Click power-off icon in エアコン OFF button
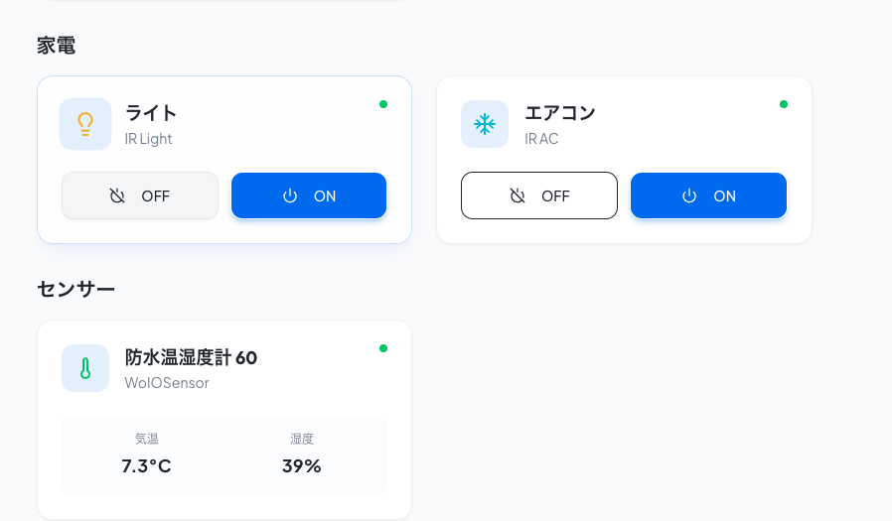 pos(518,196)
